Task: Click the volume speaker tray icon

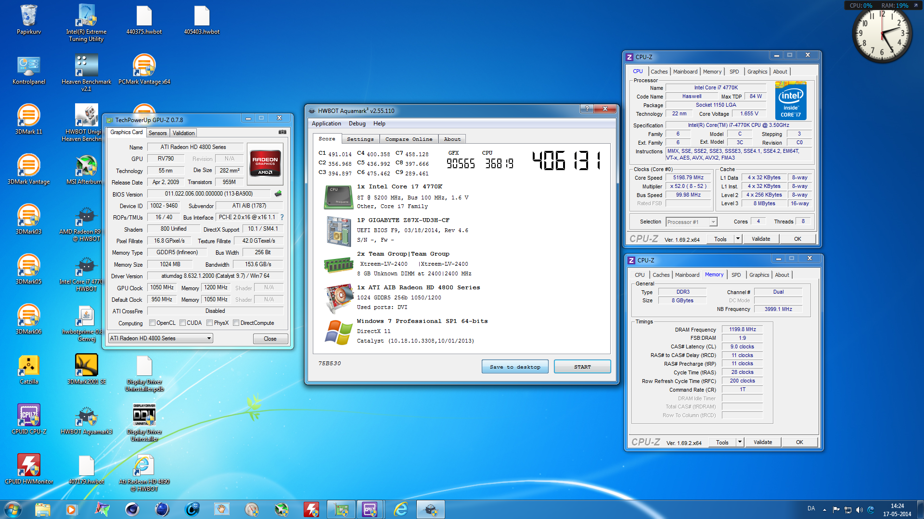Action: click(x=860, y=509)
